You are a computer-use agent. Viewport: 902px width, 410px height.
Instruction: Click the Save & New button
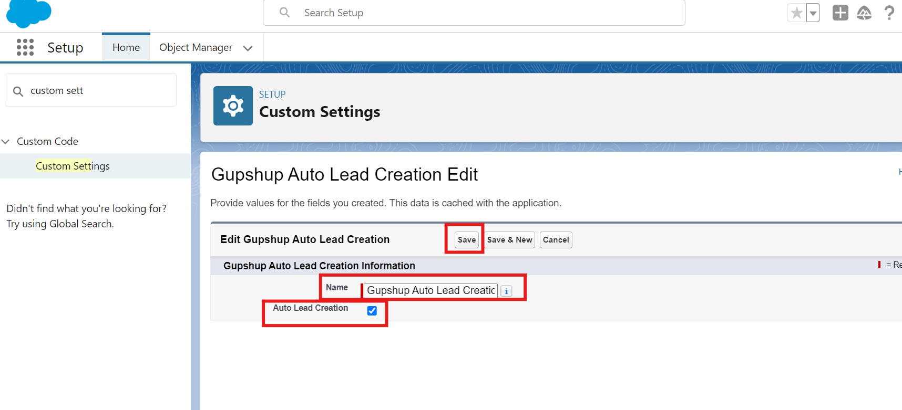(509, 240)
